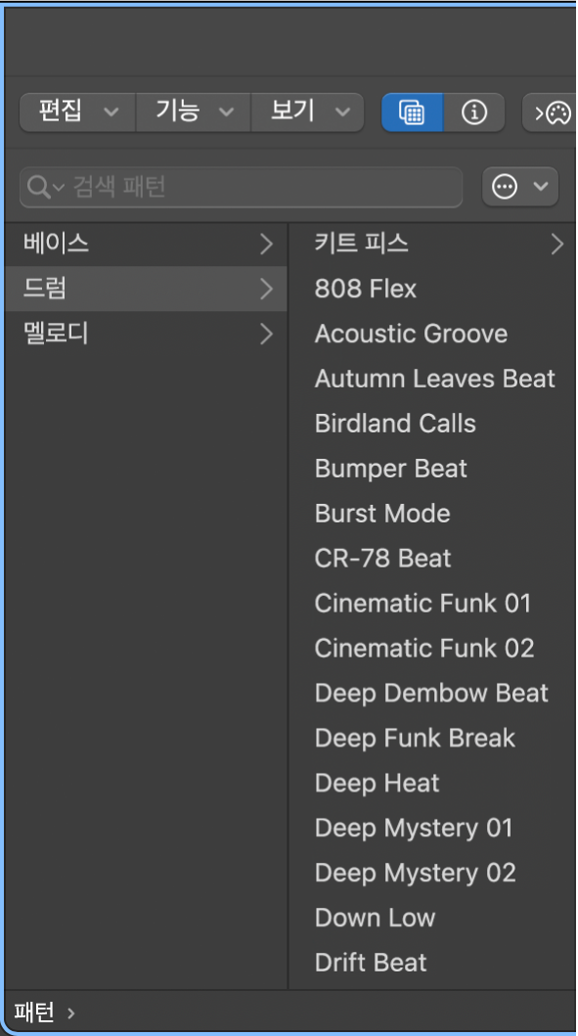Select the Deep Funk Break pattern
Screen dimensions: 578x1036
[433, 738]
